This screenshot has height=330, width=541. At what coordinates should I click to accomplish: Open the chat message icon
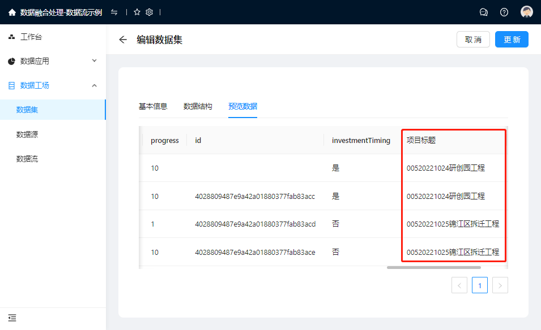(484, 12)
